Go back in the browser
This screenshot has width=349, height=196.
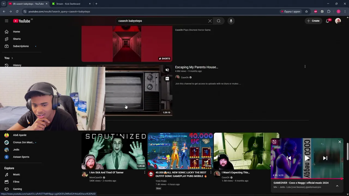coord(4,11)
